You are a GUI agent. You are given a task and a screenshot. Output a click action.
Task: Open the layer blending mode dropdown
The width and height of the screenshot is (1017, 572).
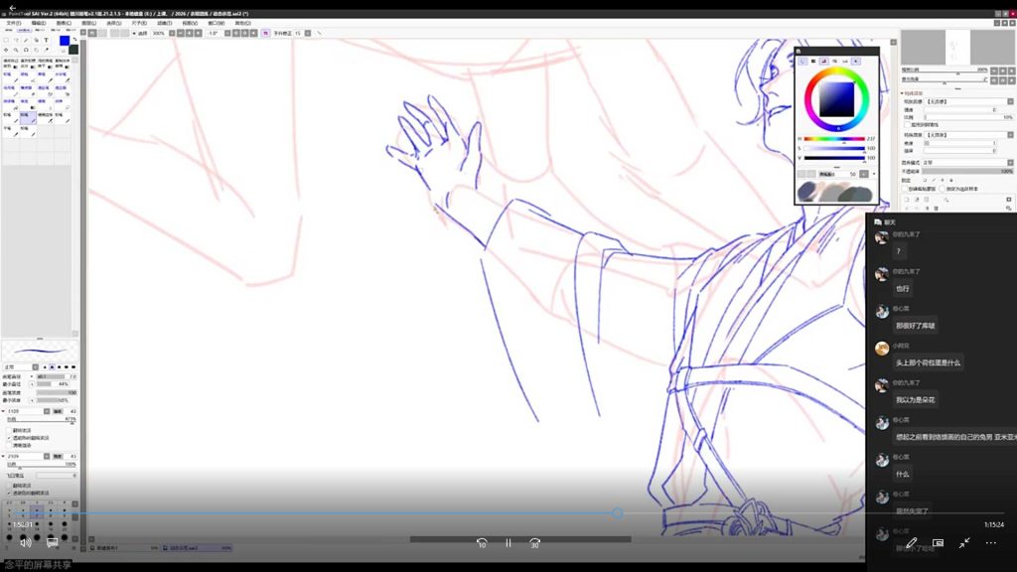point(967,163)
